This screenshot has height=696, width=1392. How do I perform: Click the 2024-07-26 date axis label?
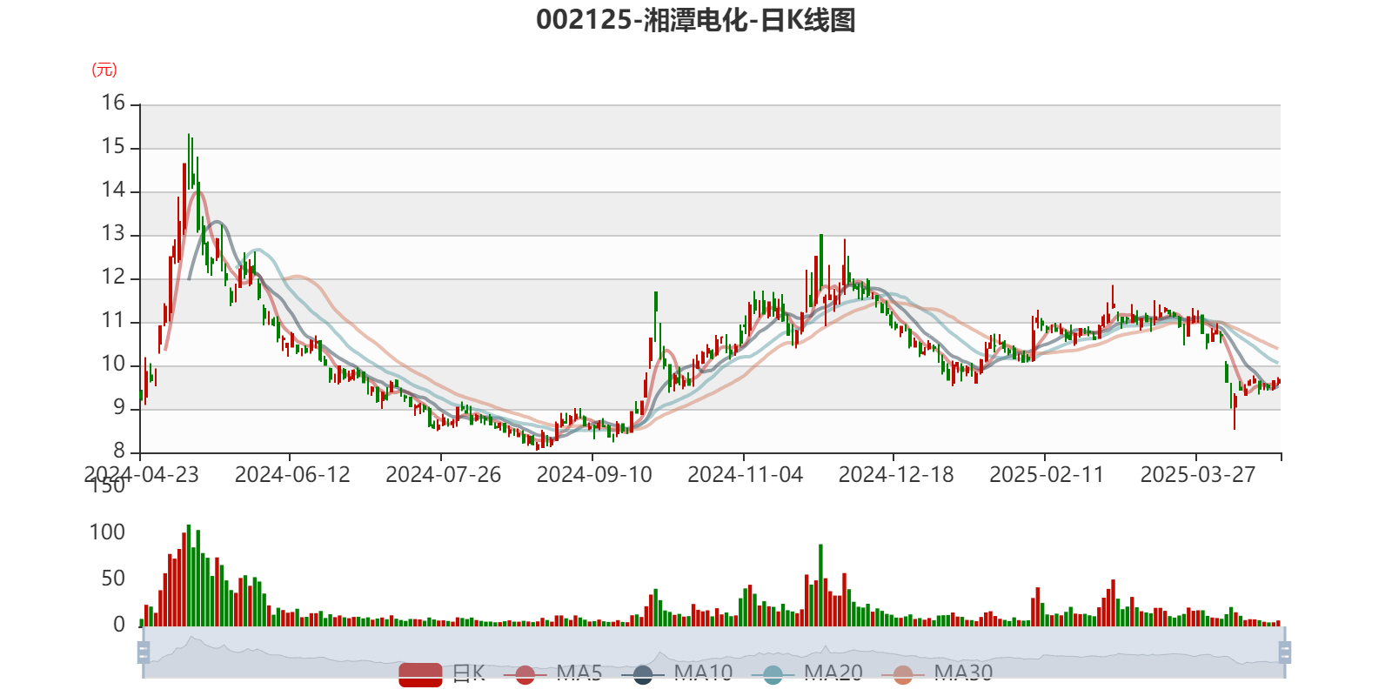(x=444, y=474)
